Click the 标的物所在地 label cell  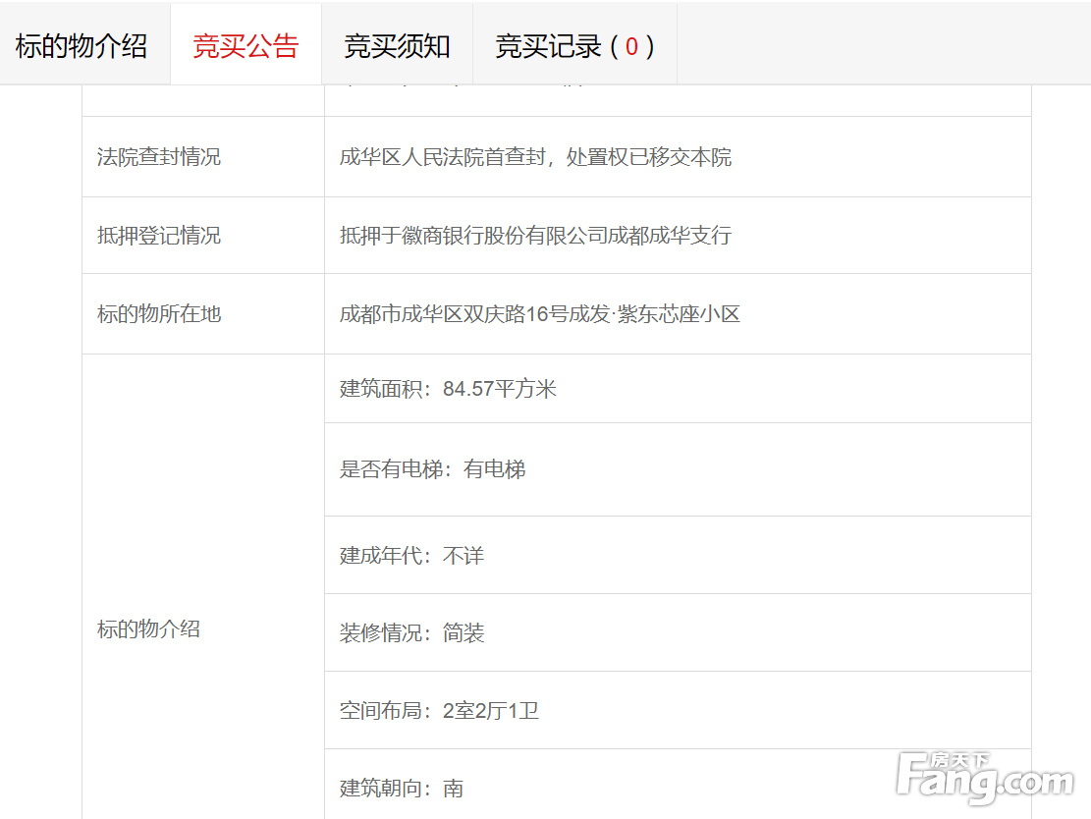pyautogui.click(x=159, y=314)
